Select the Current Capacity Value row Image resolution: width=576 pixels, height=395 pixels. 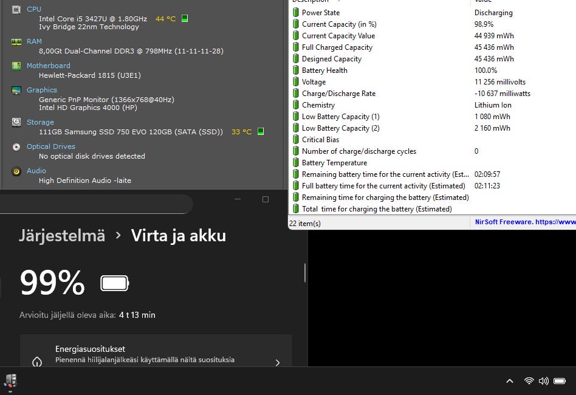432,36
